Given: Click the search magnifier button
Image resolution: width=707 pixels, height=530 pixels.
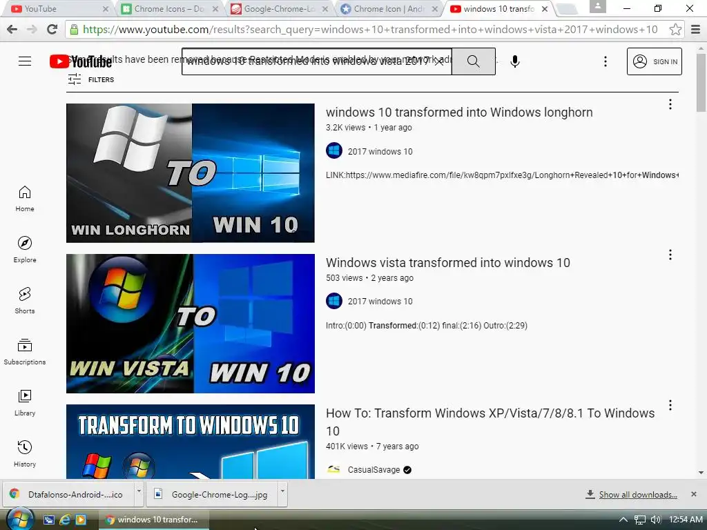Looking at the screenshot, I should point(474,61).
